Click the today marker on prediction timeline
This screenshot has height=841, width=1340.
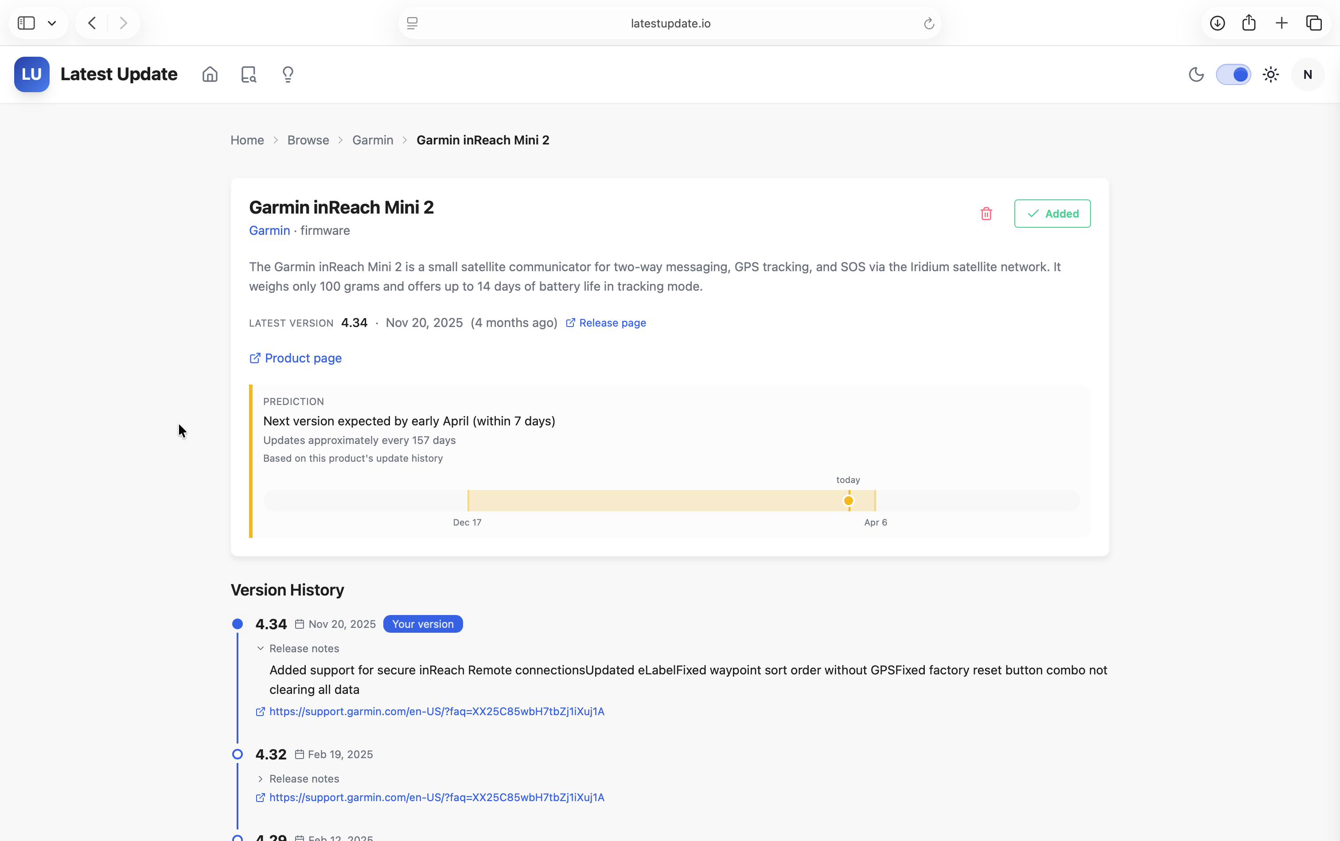click(x=848, y=501)
